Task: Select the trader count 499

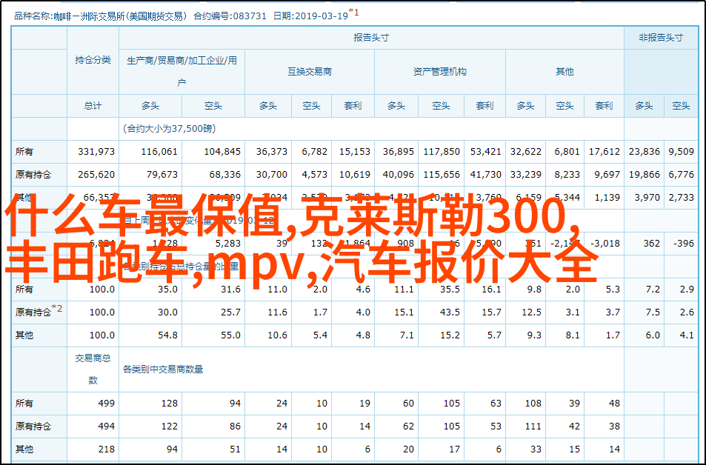Action: coord(107,404)
